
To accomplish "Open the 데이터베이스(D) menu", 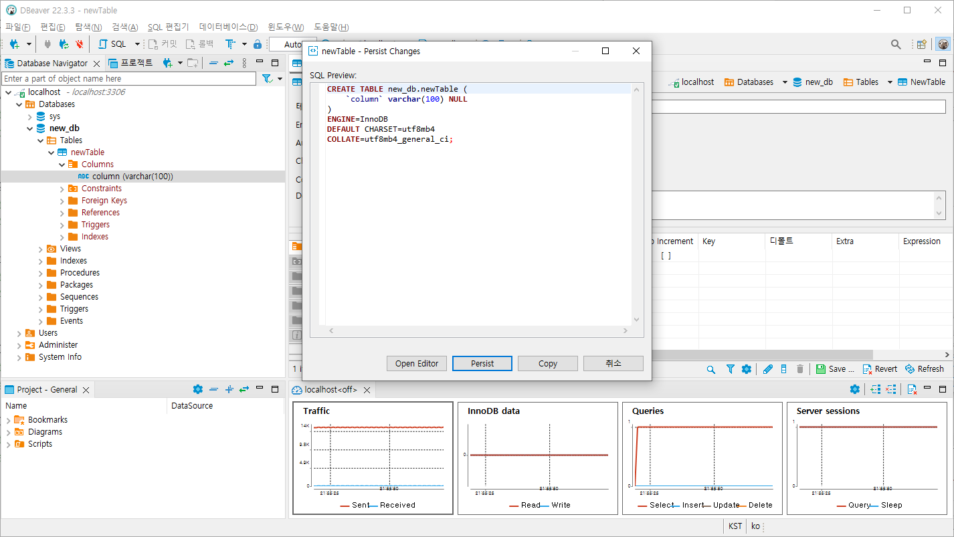I will [x=228, y=27].
